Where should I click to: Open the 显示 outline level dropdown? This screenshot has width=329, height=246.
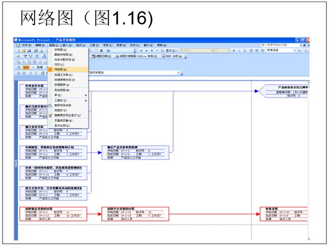pyautogui.click(x=172, y=51)
